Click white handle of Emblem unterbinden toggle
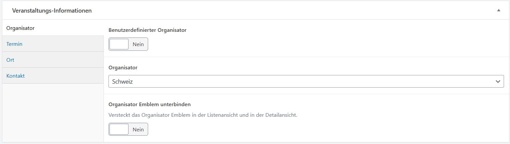The height and width of the screenshot is (144, 510). (x=119, y=129)
